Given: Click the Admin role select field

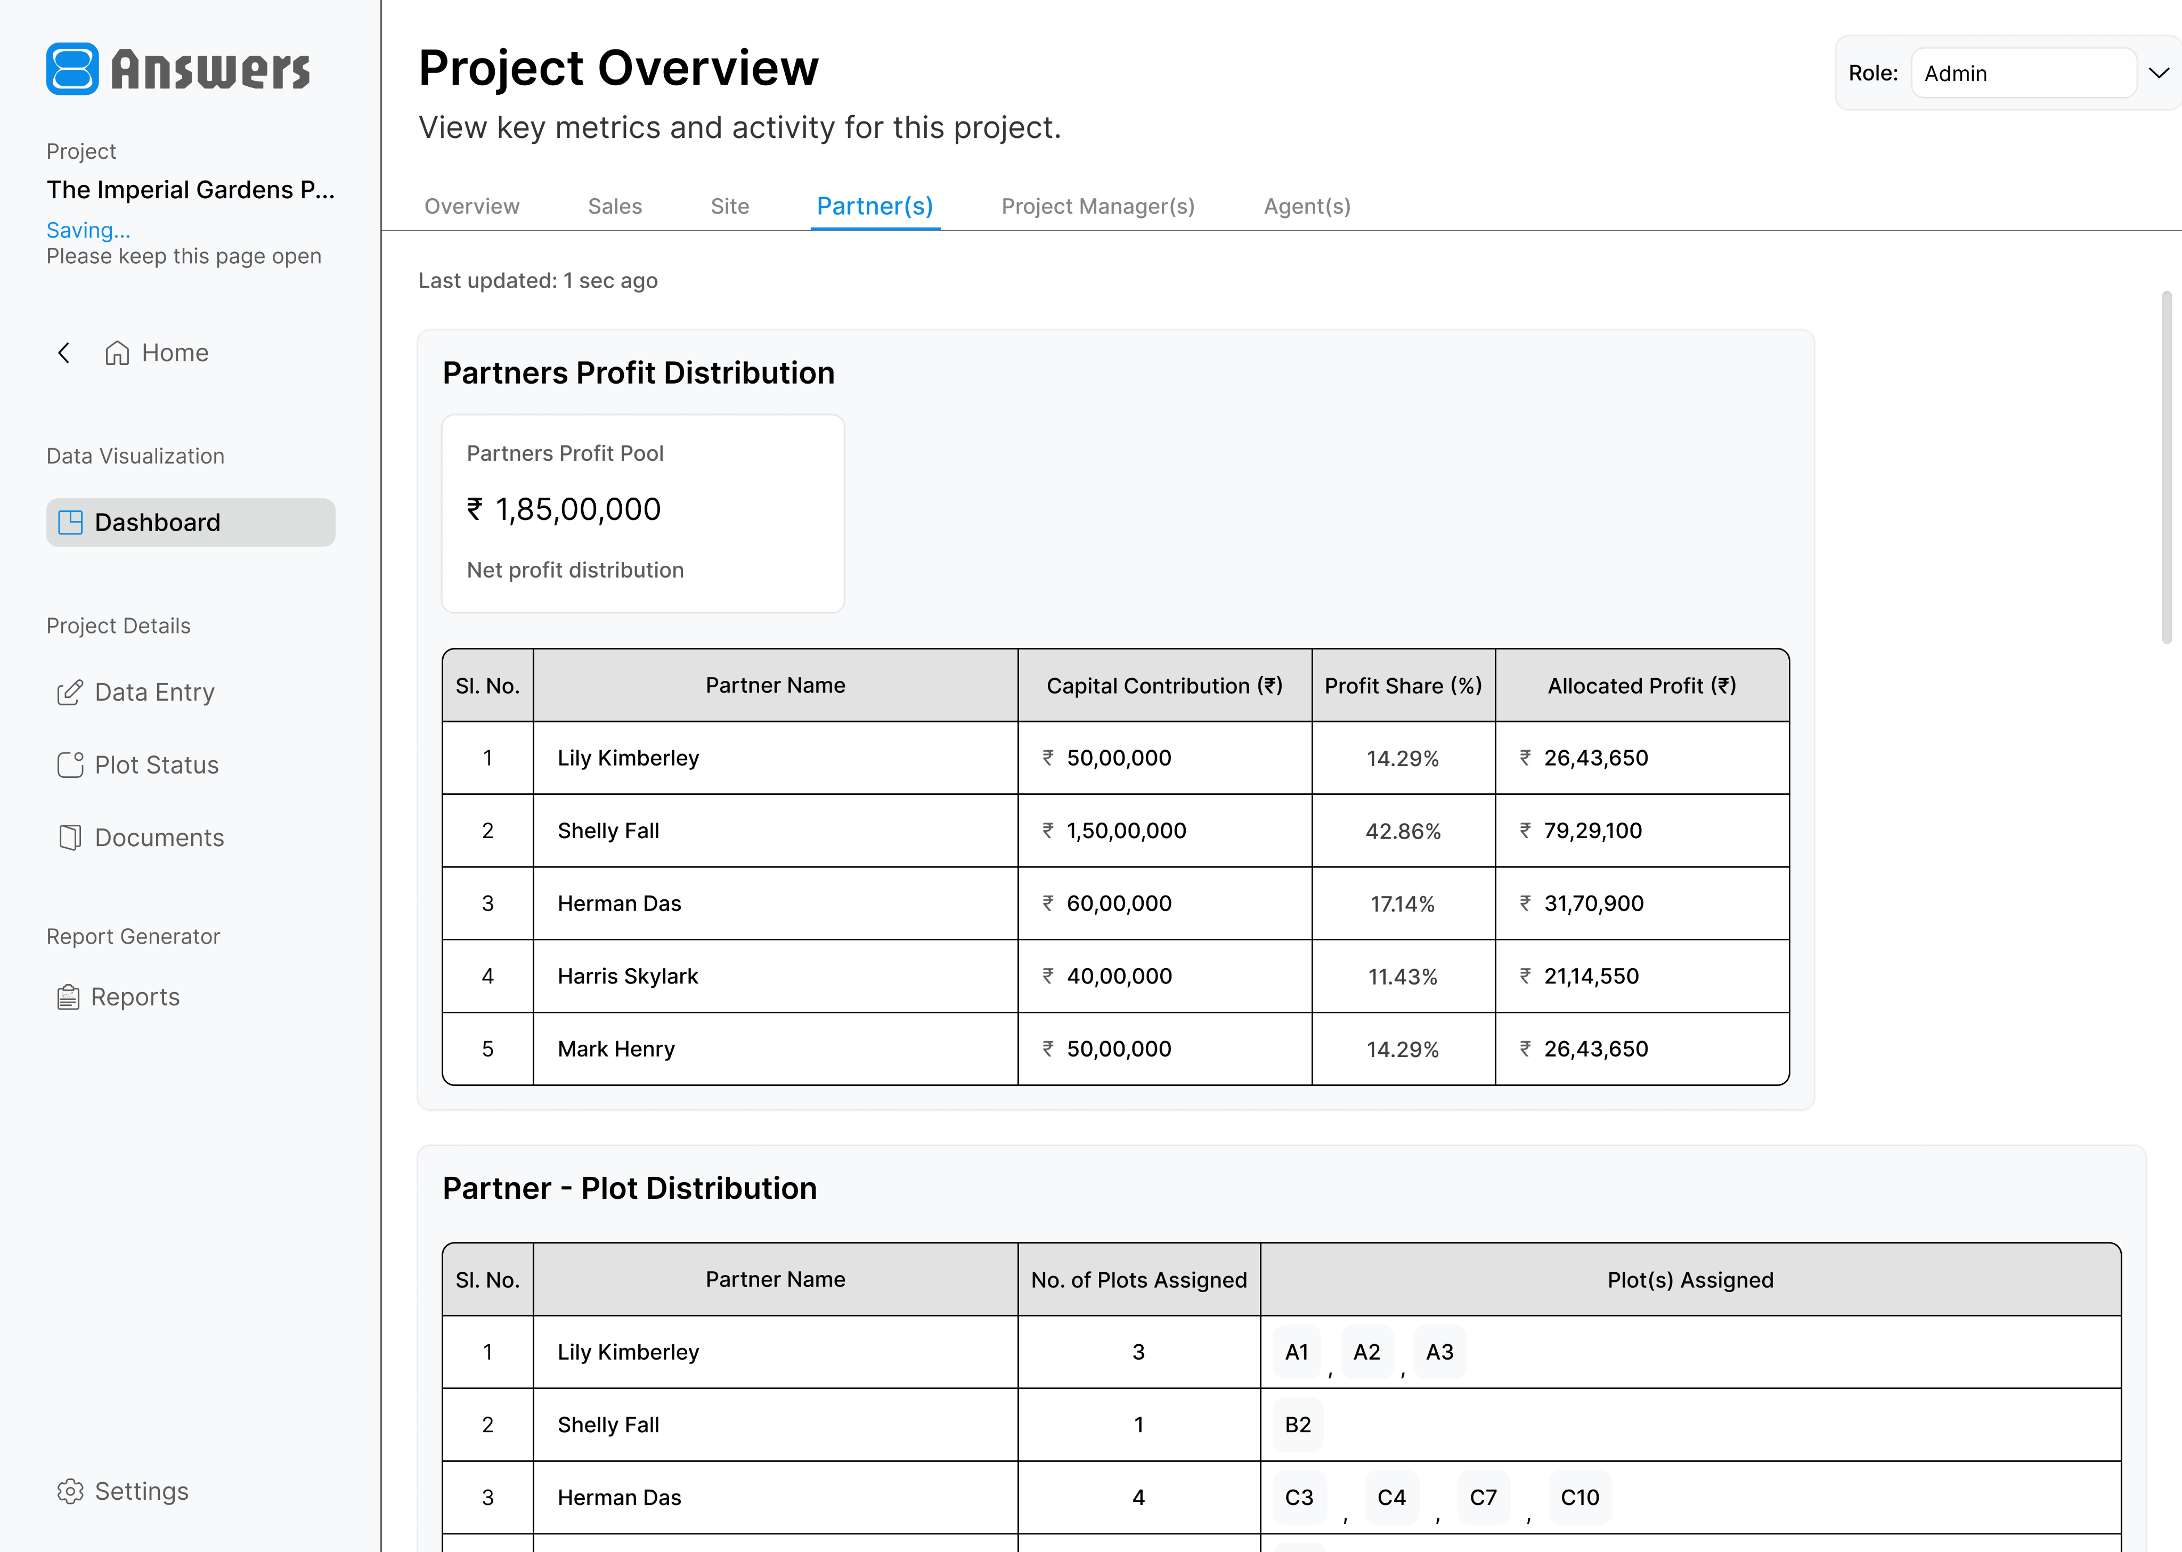Looking at the screenshot, I should pos(2023,74).
